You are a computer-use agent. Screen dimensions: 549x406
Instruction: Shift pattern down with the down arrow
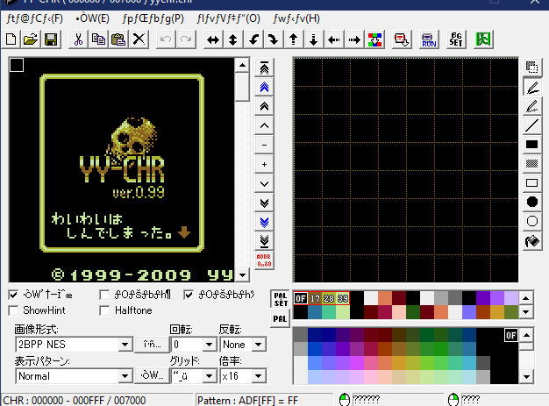click(314, 39)
